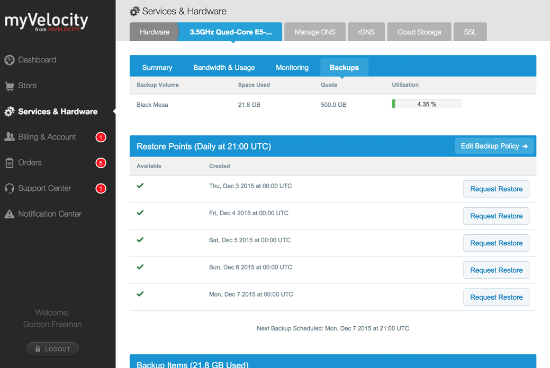This screenshot has height=368, width=550.
Task: Open the rDNS tab
Action: pyautogui.click(x=366, y=32)
